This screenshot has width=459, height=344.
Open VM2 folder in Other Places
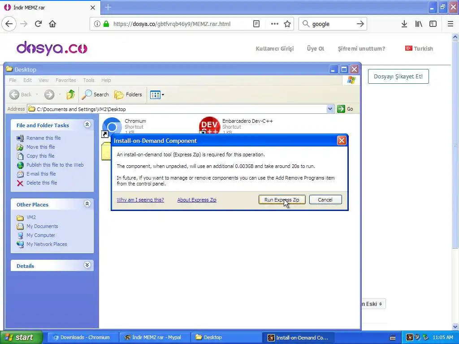31,217
